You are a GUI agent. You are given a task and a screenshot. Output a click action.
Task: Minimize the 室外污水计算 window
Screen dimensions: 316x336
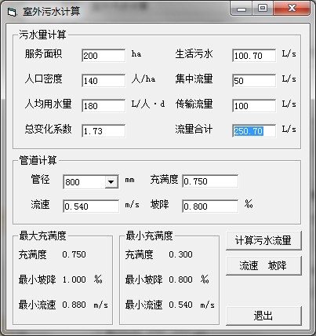(x=242, y=9)
